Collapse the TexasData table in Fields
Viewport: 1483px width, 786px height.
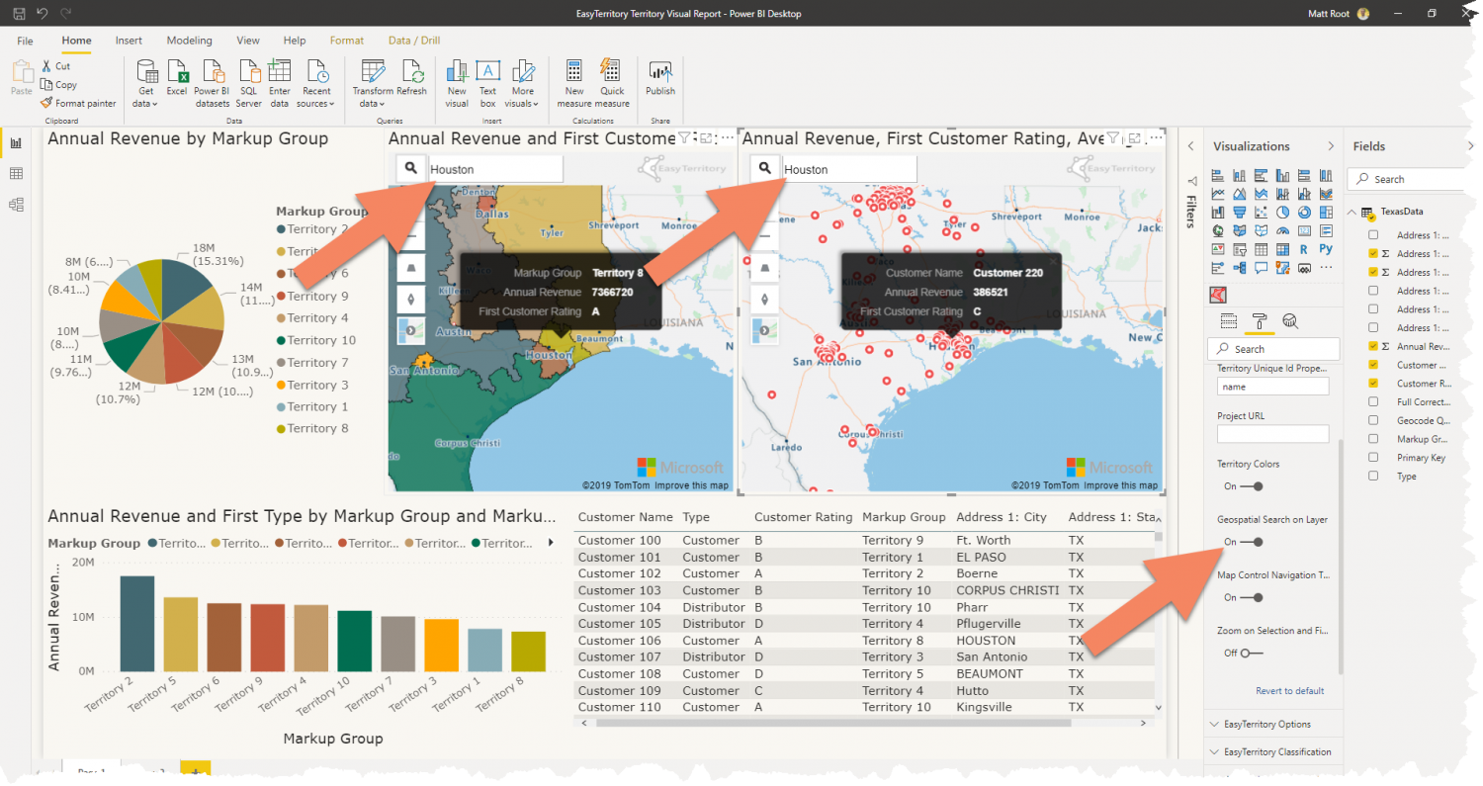1352,212
